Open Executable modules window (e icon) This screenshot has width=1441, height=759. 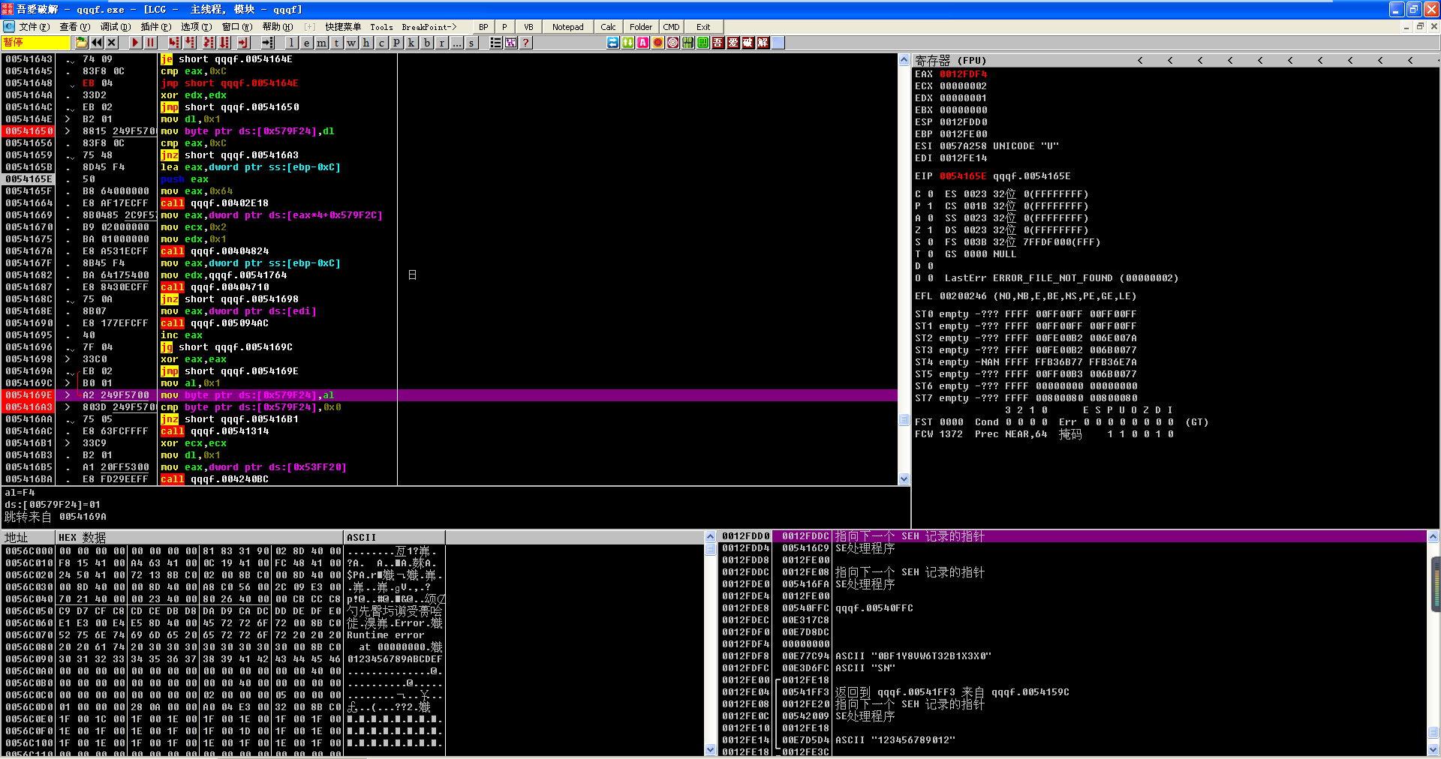pos(306,43)
